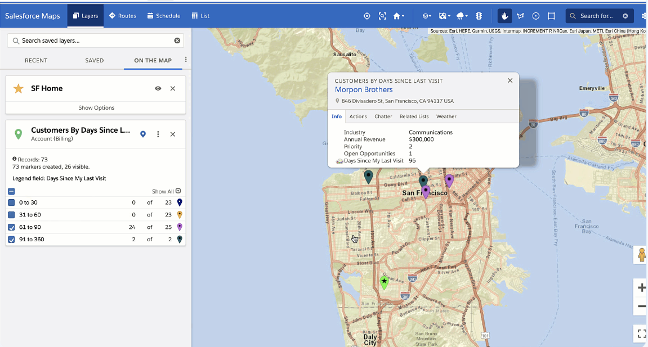Select the popup Related Lists tab
This screenshot has height=347, width=648.
(x=414, y=116)
